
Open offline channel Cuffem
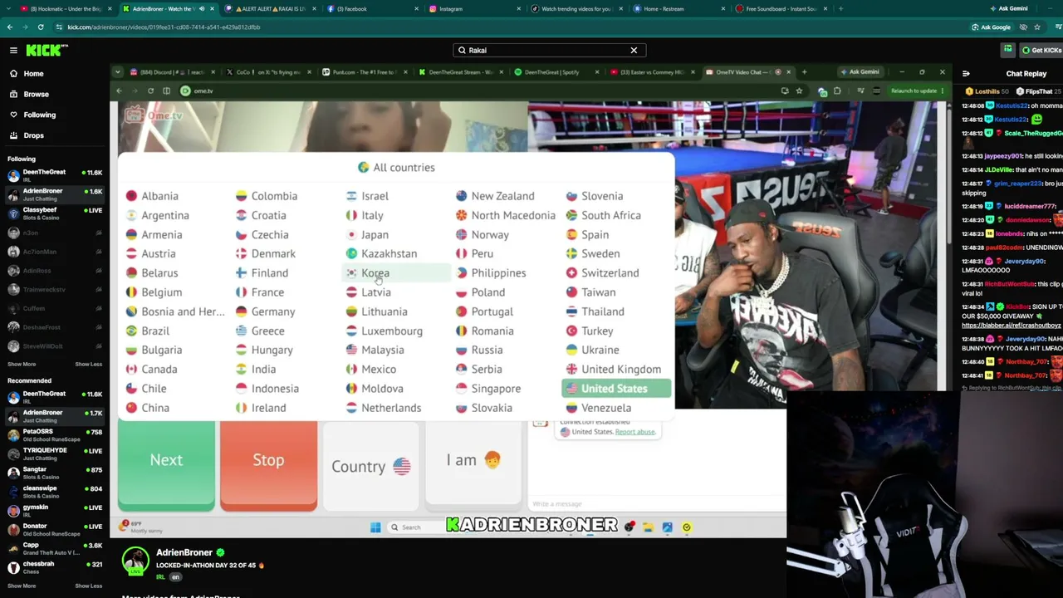coord(54,309)
